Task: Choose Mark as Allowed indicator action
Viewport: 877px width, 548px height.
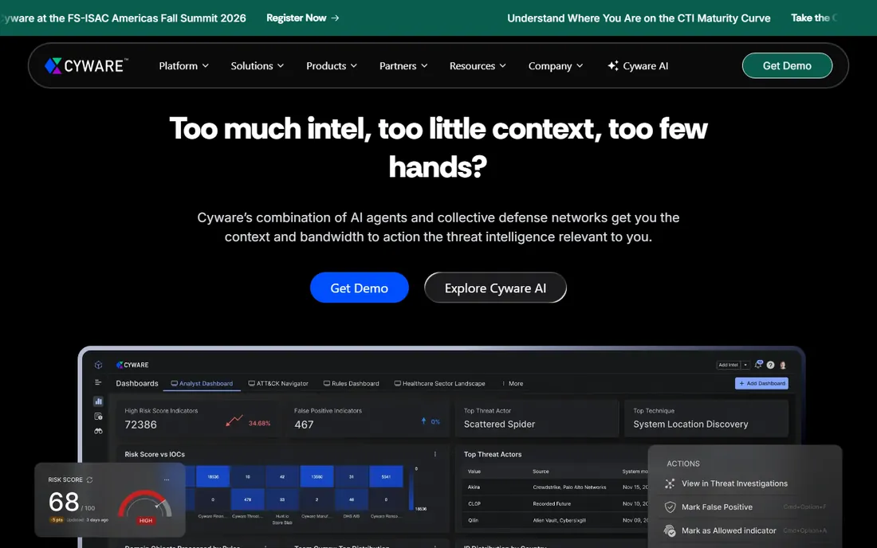Action: (x=729, y=530)
